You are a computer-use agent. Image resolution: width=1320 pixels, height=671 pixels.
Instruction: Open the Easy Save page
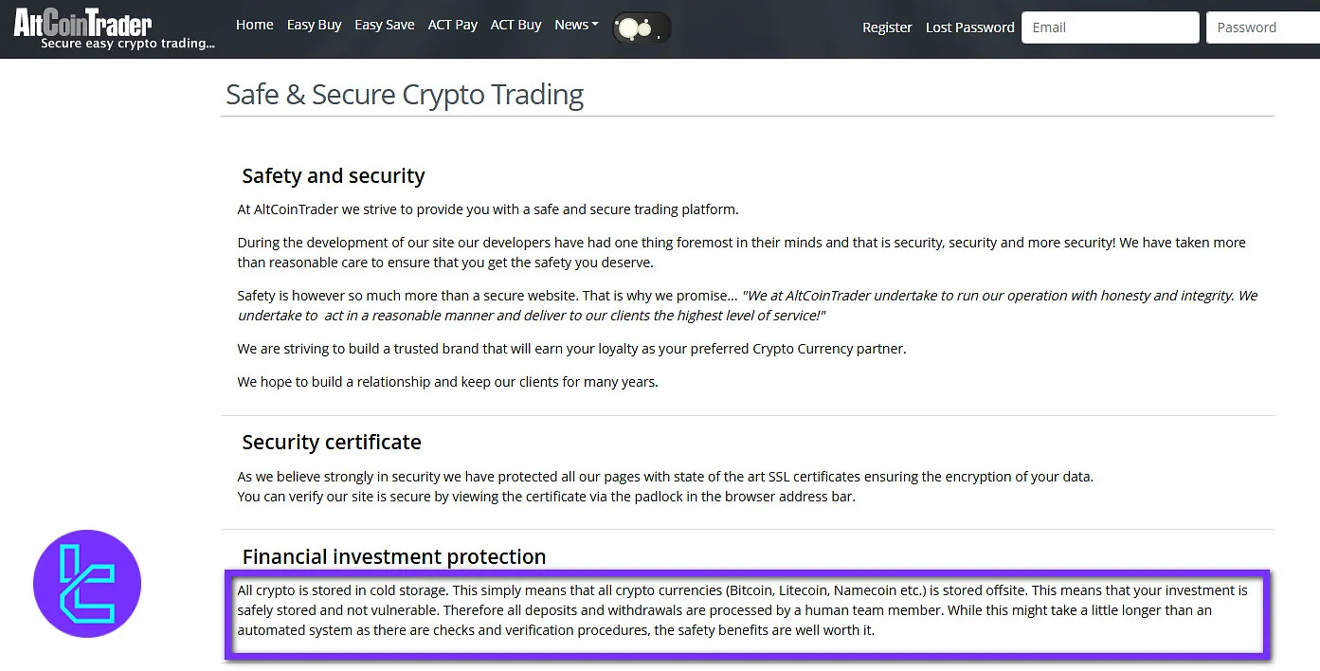(x=384, y=25)
